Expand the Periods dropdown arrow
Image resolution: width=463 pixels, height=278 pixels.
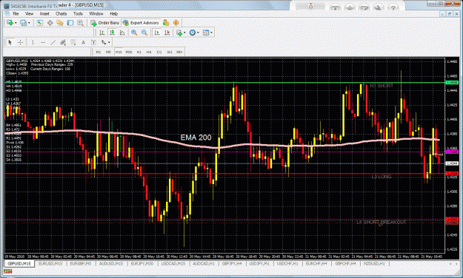coord(198,33)
